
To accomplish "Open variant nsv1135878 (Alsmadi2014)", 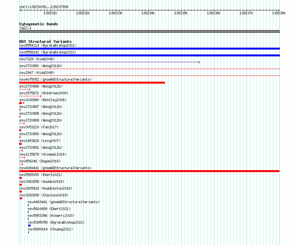I will [43, 154].
